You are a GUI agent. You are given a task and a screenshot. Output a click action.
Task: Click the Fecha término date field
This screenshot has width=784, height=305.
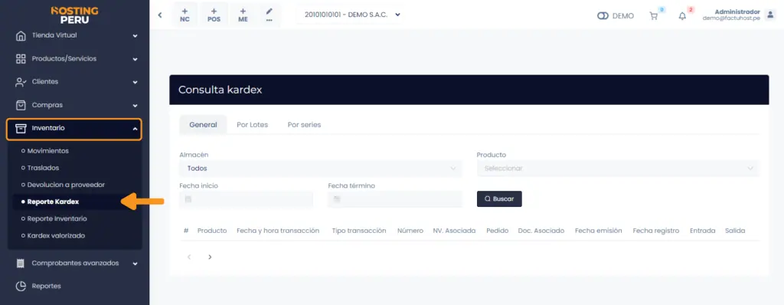pos(395,199)
